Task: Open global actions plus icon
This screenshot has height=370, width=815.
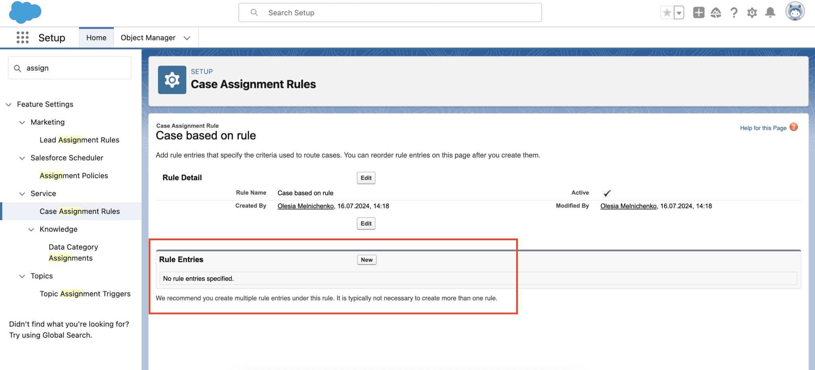Action: pos(698,13)
